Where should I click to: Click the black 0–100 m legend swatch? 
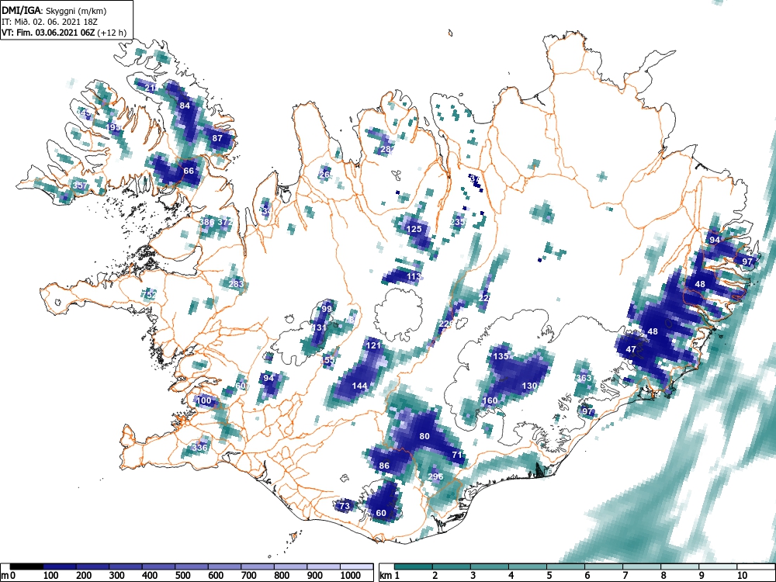tap(26, 566)
